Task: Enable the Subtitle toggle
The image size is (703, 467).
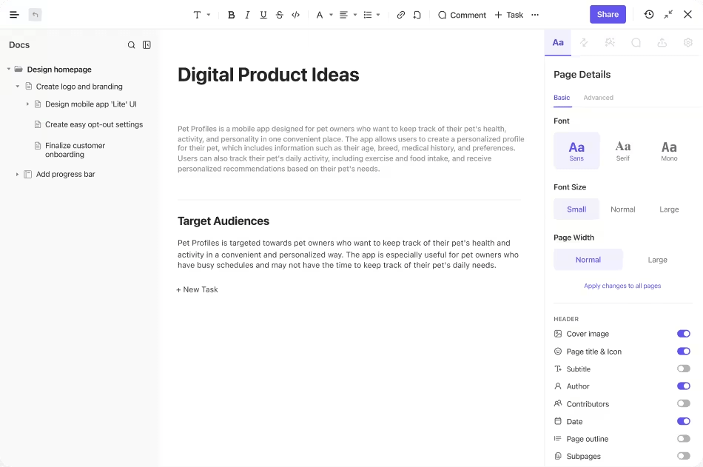Action: [x=683, y=369]
